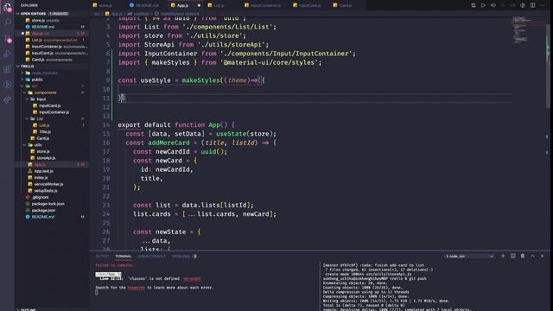Click 'export default function App()' code line

176,124
